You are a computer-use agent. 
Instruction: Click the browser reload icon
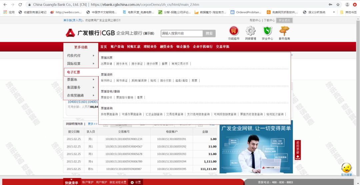[20, 5]
